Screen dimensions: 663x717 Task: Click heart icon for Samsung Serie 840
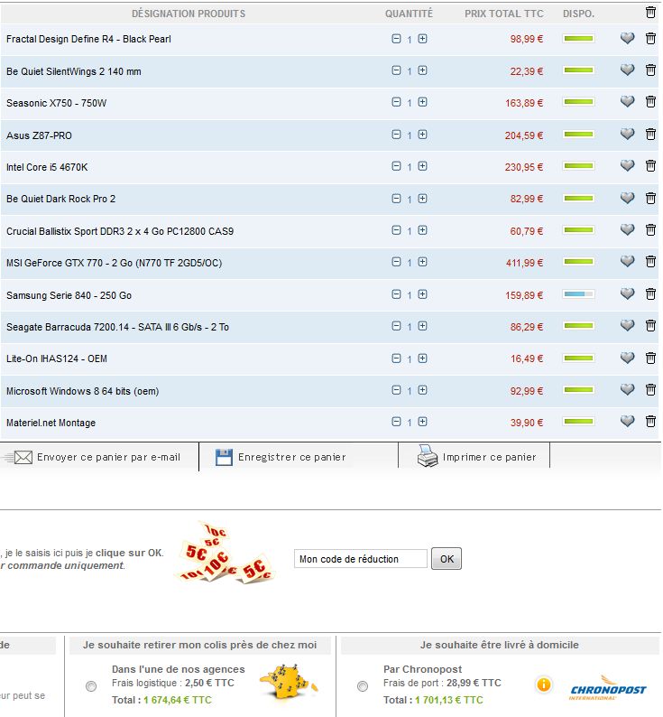click(627, 293)
